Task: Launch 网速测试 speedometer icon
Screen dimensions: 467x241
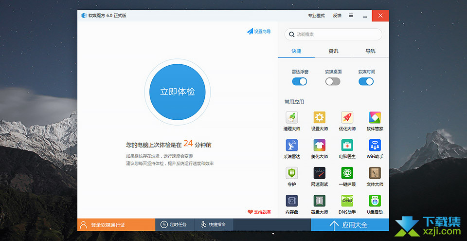Action: click(319, 173)
